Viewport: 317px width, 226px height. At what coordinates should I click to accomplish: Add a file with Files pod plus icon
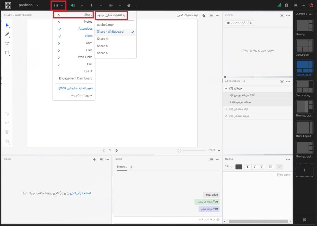click(94, 159)
